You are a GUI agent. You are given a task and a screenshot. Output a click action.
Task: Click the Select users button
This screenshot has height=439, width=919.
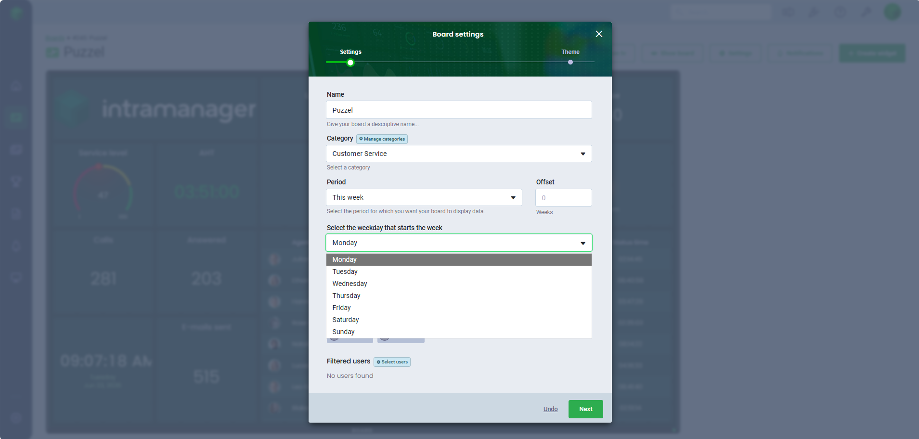tap(392, 362)
